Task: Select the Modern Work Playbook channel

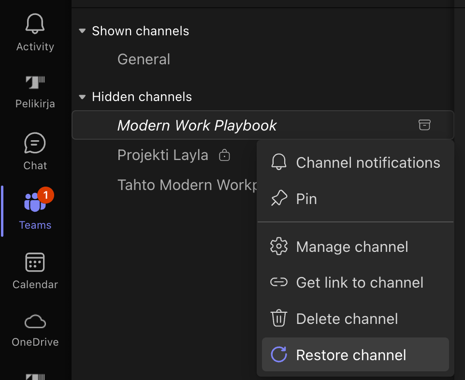Action: [x=197, y=125]
